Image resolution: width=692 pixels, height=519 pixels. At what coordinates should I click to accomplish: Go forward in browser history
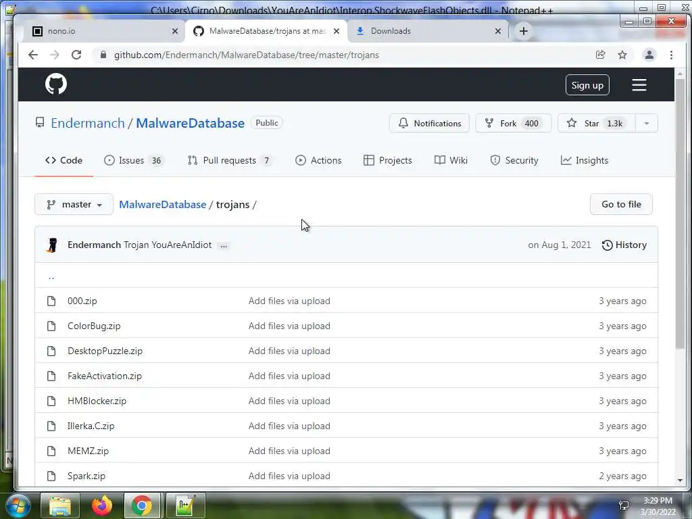(55, 55)
